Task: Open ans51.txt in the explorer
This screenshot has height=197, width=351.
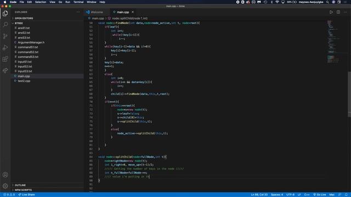Action: (x=47, y=28)
